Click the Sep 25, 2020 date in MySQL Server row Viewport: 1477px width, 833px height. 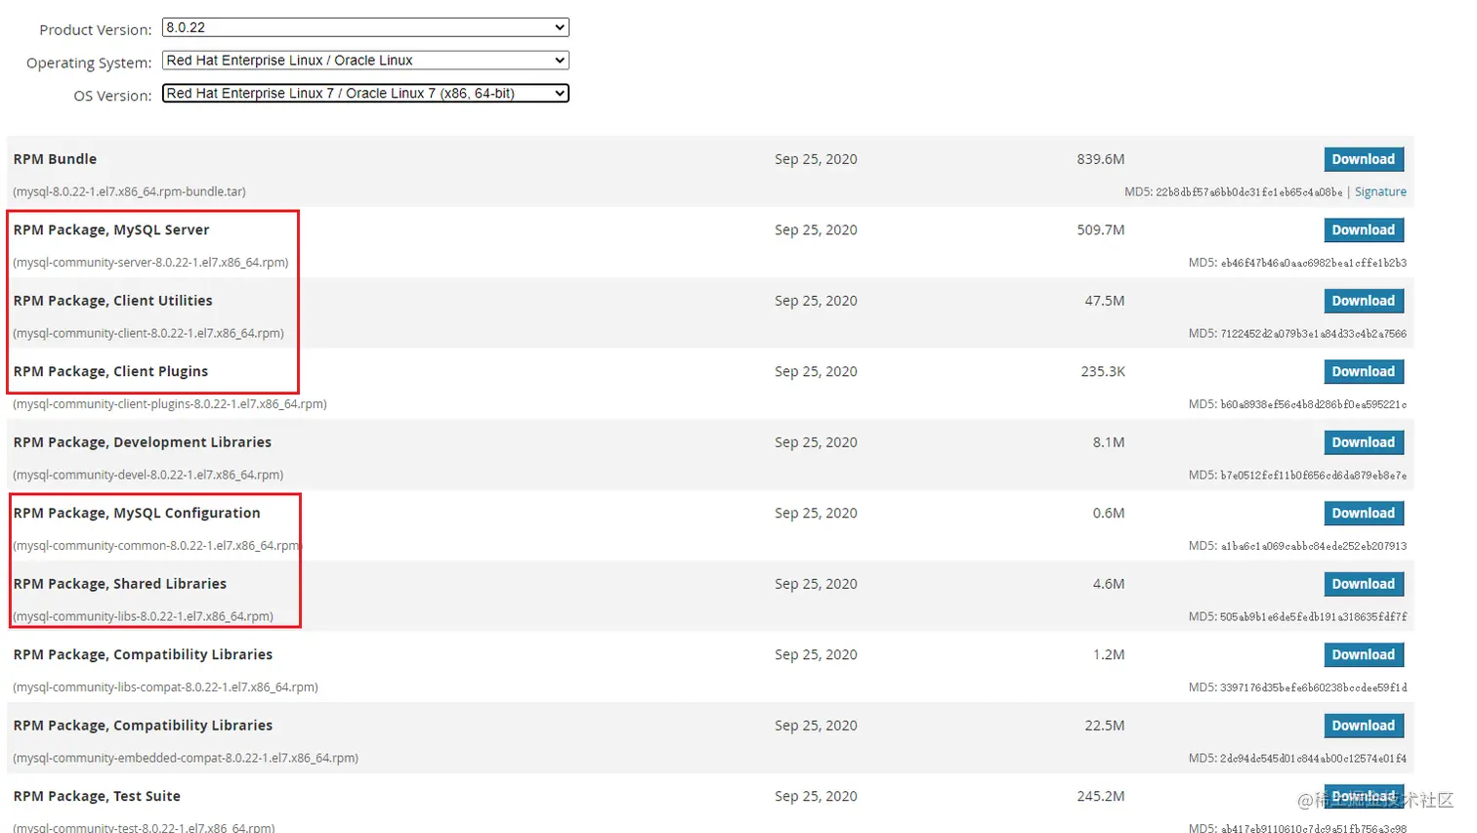[x=816, y=230]
